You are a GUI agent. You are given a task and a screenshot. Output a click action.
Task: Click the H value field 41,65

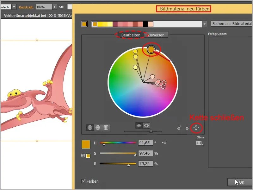click(x=145, y=143)
